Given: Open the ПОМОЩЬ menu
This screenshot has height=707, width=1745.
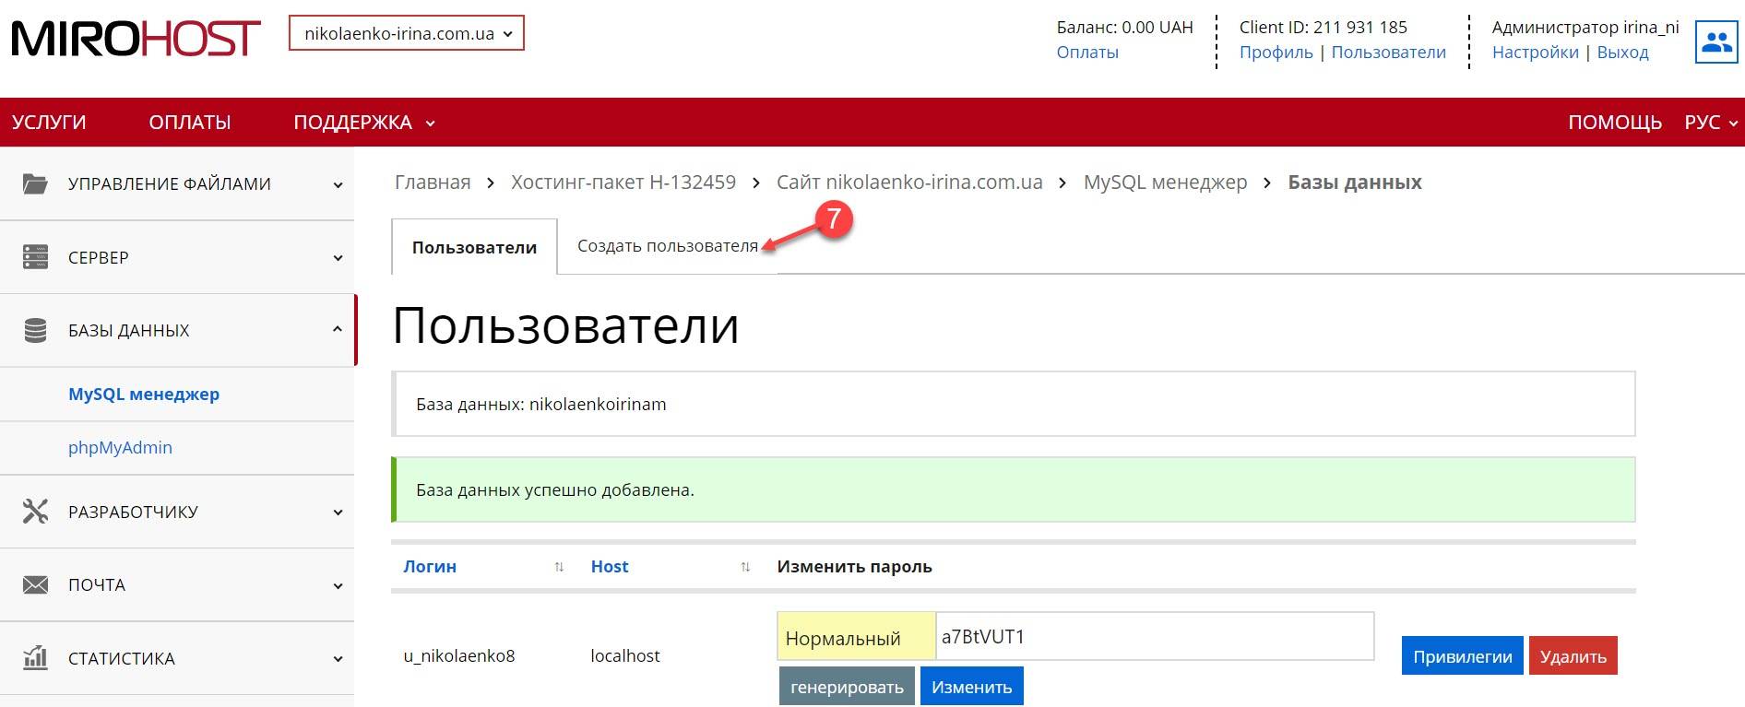Looking at the screenshot, I should [x=1615, y=123].
